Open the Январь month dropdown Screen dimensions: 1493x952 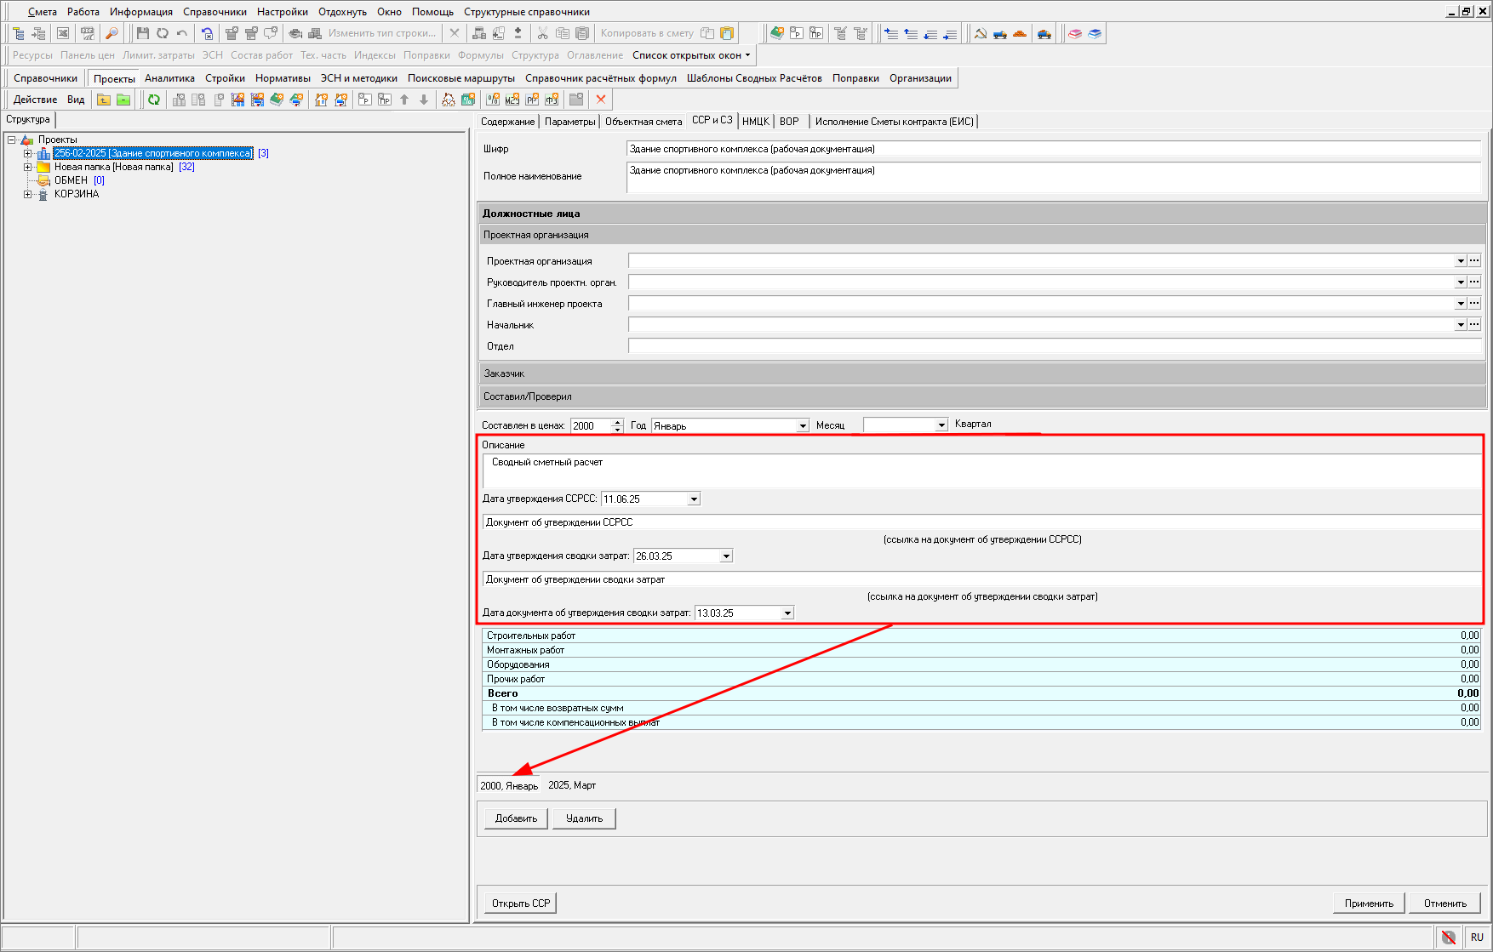802,425
